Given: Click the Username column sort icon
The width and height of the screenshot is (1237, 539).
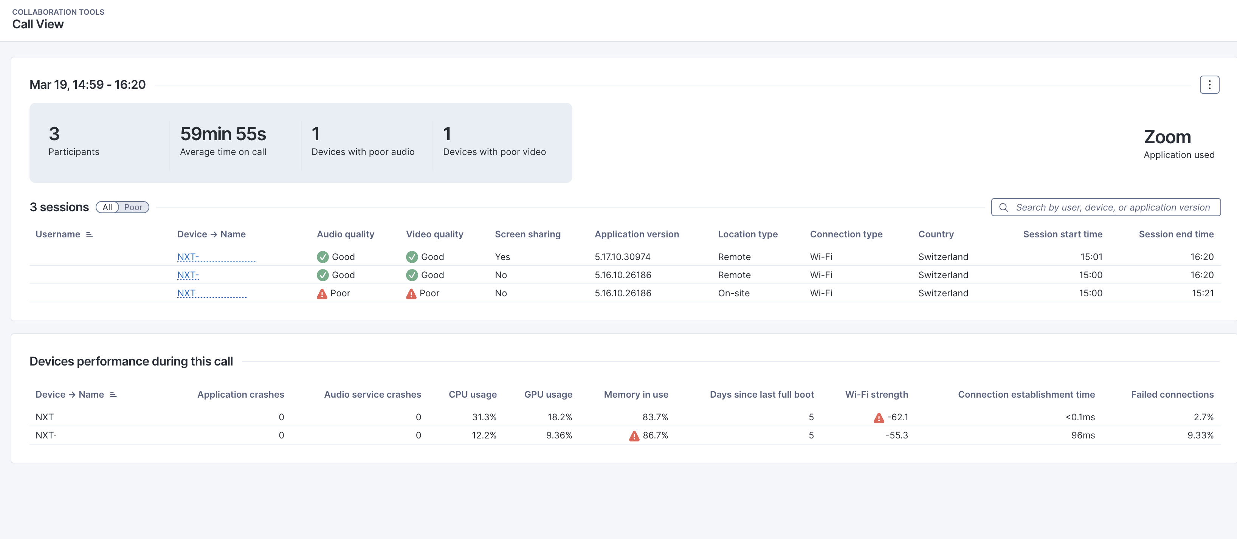Looking at the screenshot, I should tap(89, 234).
